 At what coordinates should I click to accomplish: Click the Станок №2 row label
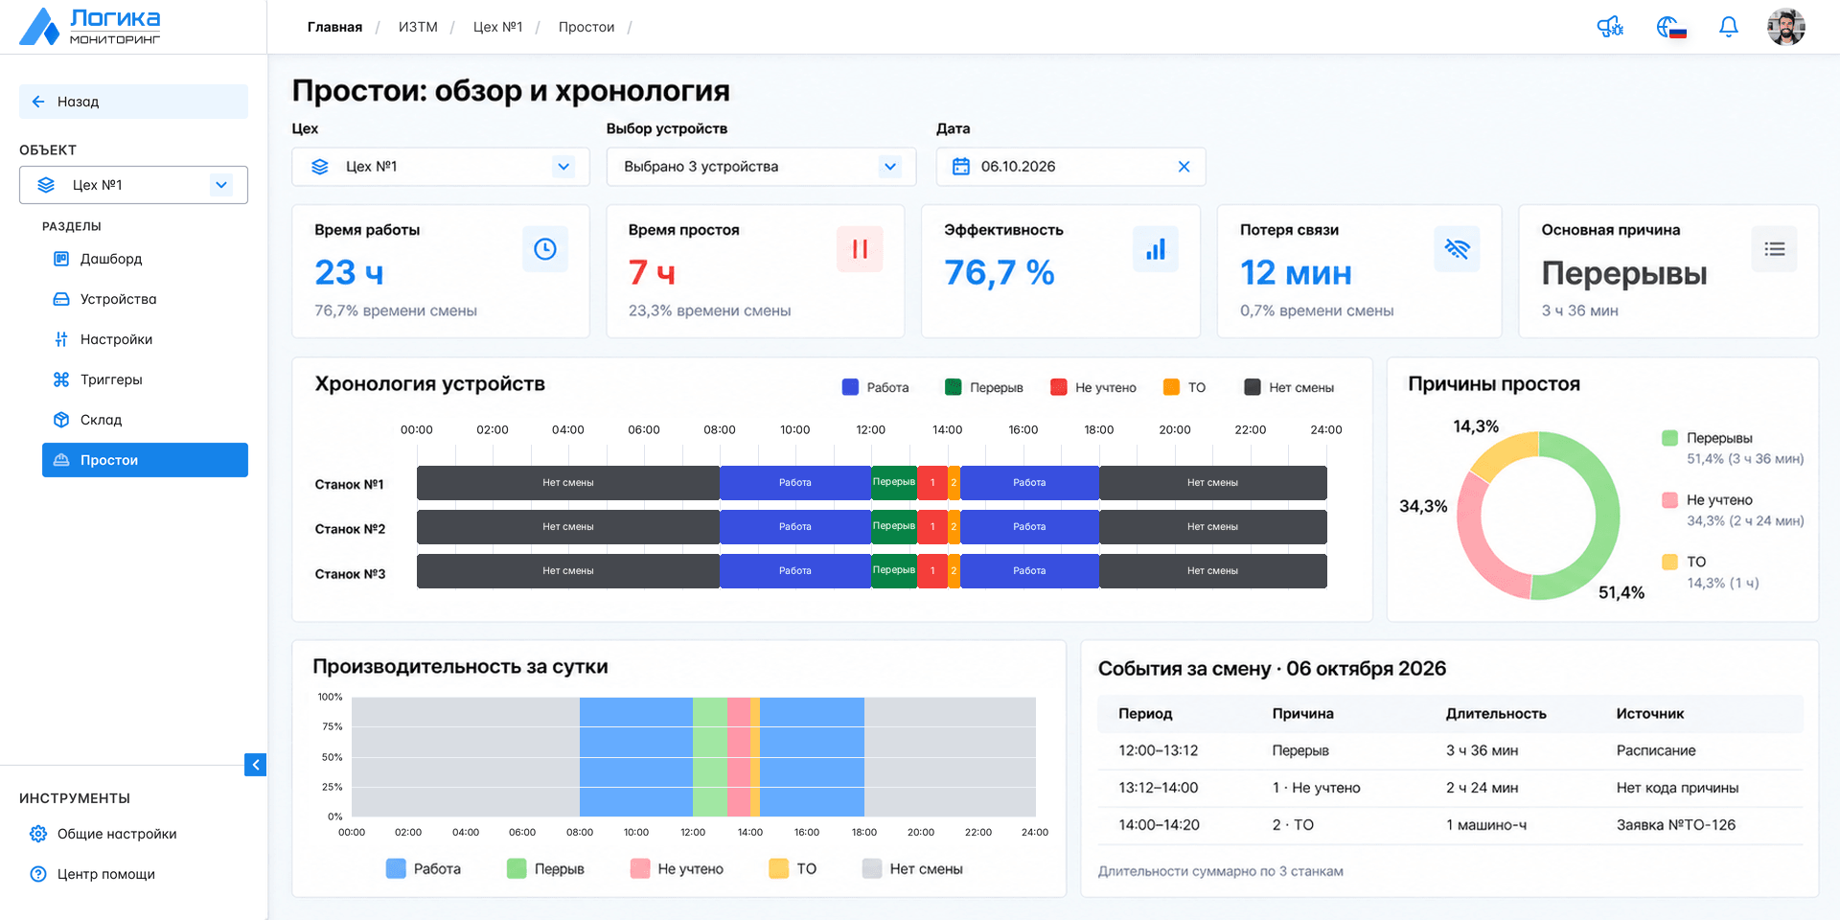click(x=350, y=529)
